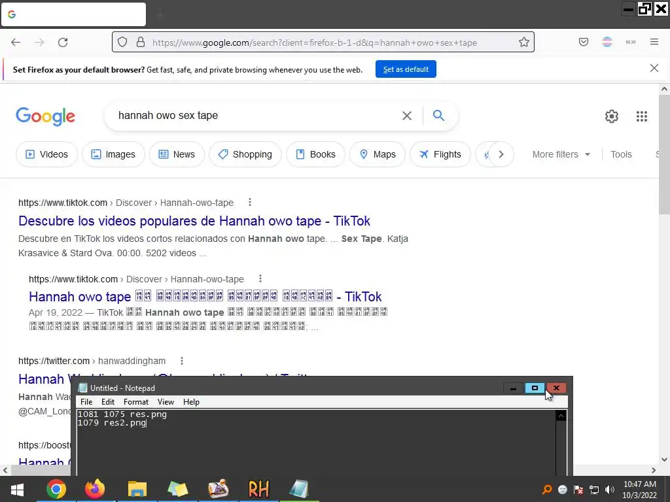The height and width of the screenshot is (502, 670).
Task: Open the volume icon in system tray
Action: [x=610, y=490]
